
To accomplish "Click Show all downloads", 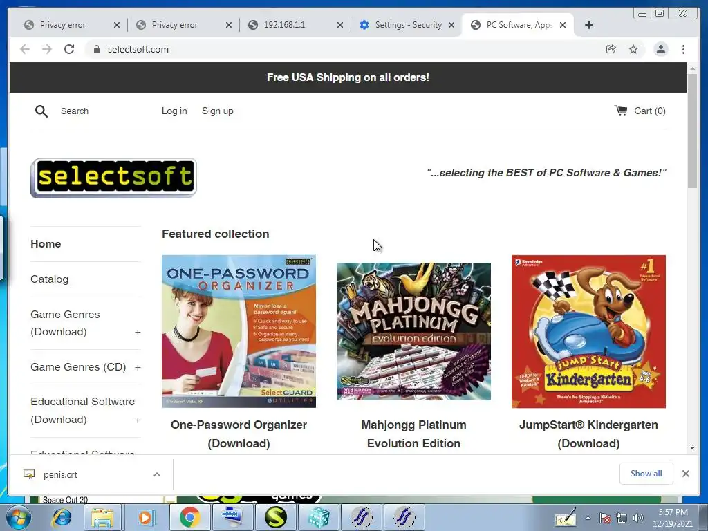I will tap(646, 474).
